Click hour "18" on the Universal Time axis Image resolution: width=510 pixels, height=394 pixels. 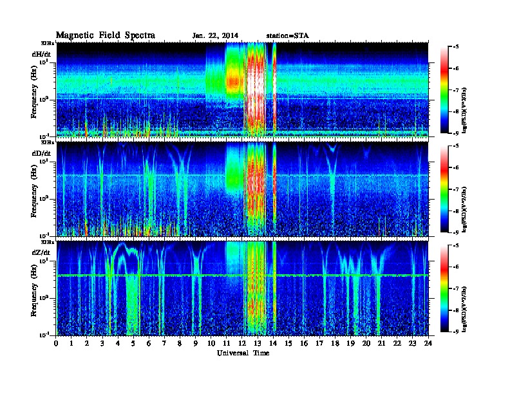(x=335, y=343)
